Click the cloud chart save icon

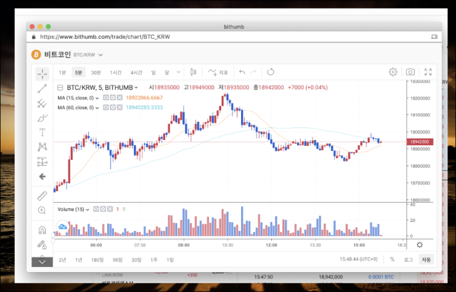click(x=62, y=227)
